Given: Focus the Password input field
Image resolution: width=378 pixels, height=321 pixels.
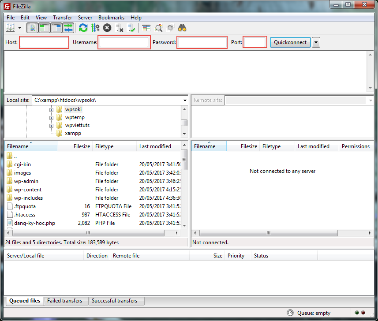Looking at the screenshot, I should [x=202, y=42].
